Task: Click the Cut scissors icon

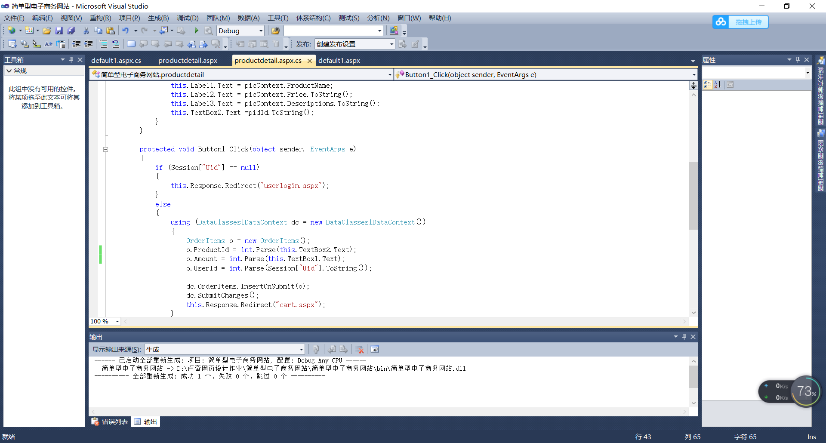Action: point(86,31)
